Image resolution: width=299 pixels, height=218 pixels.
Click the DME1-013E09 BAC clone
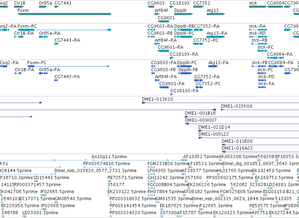tap(260, 145)
